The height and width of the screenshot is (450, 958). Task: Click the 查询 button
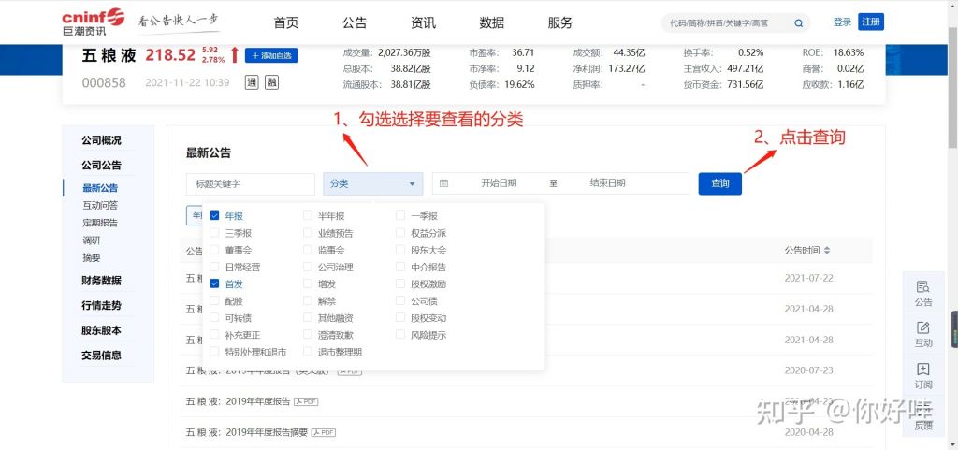(719, 183)
